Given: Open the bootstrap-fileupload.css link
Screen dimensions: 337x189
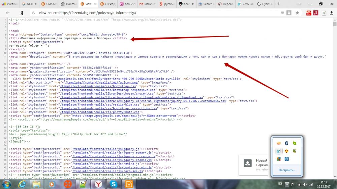Looking at the screenshot, I should click(x=131, y=97).
